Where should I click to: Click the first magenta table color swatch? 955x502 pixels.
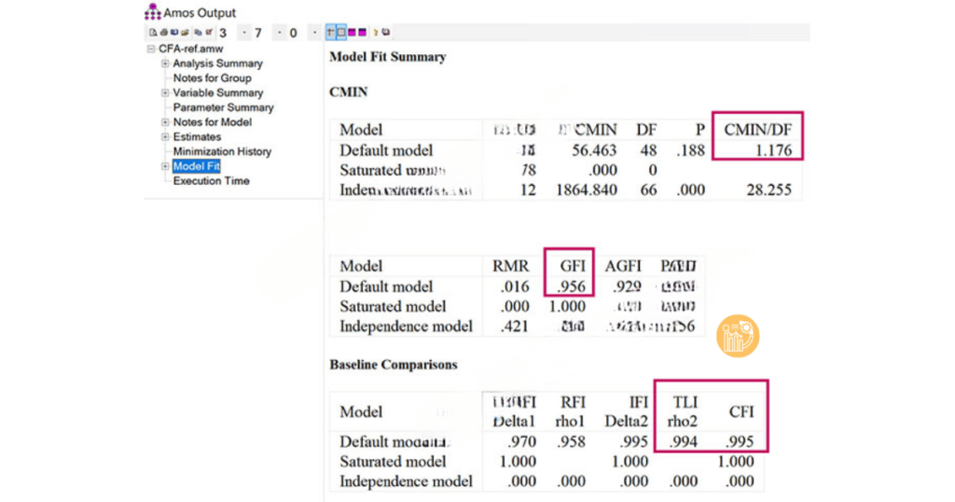[352, 33]
